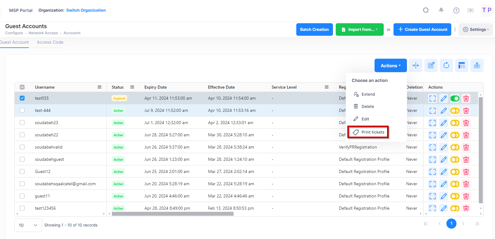Click the Batch Creation button

[314, 30]
